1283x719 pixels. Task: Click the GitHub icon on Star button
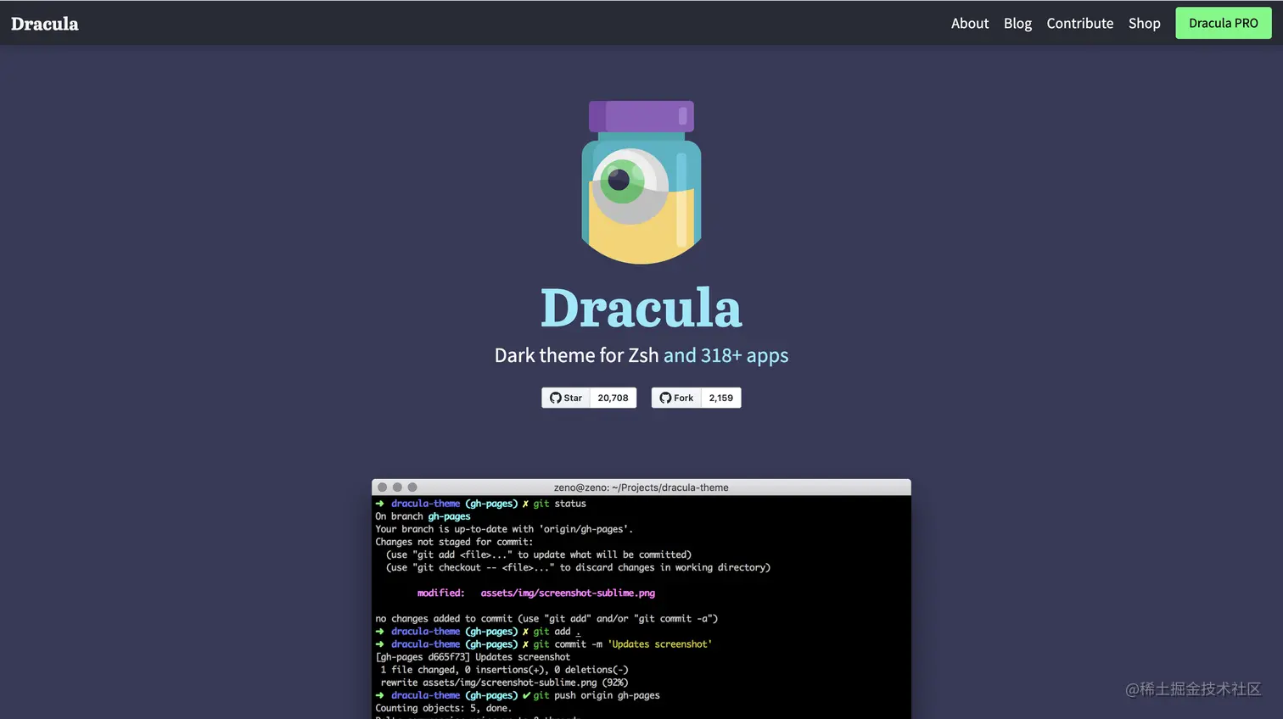555,398
